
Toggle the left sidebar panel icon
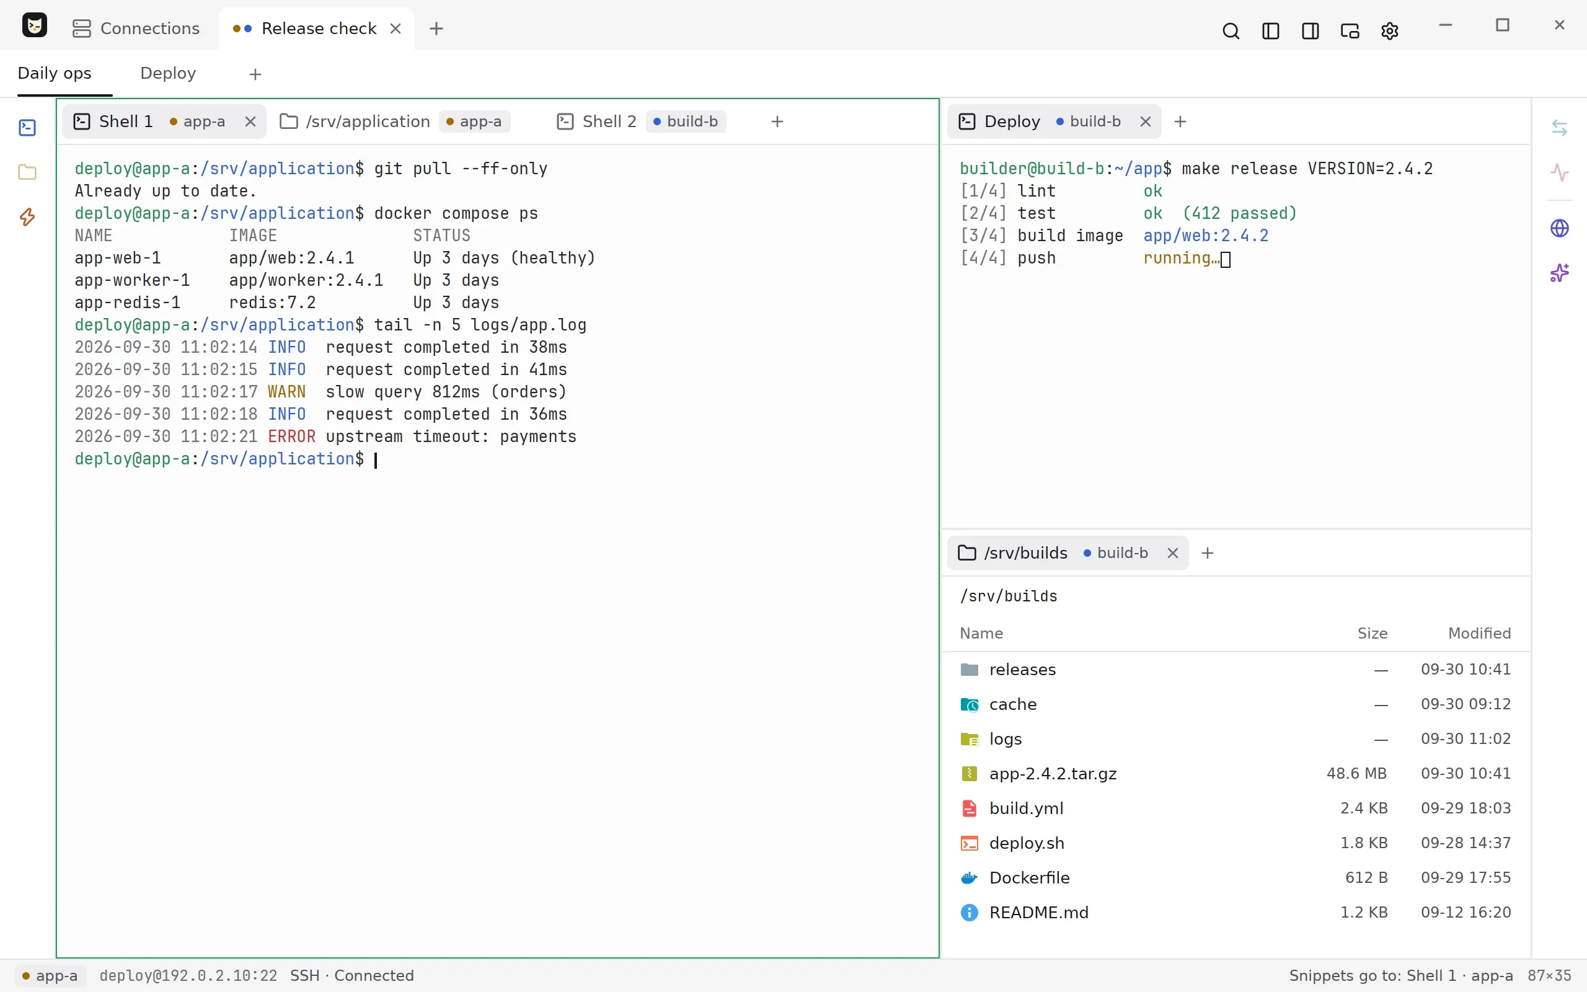[x=1270, y=31]
